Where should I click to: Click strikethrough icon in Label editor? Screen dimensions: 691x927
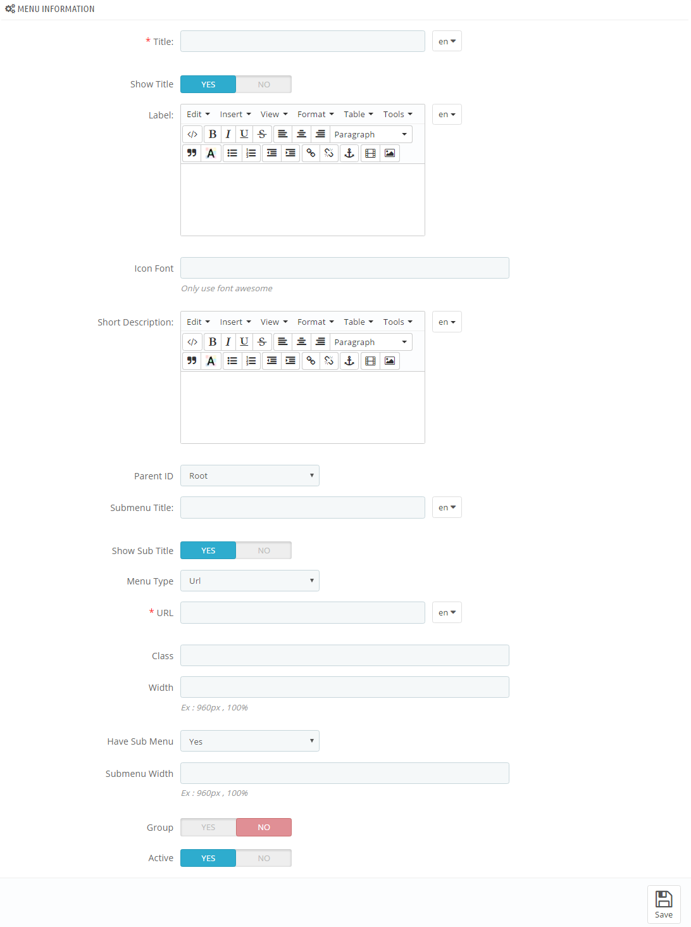click(x=262, y=134)
